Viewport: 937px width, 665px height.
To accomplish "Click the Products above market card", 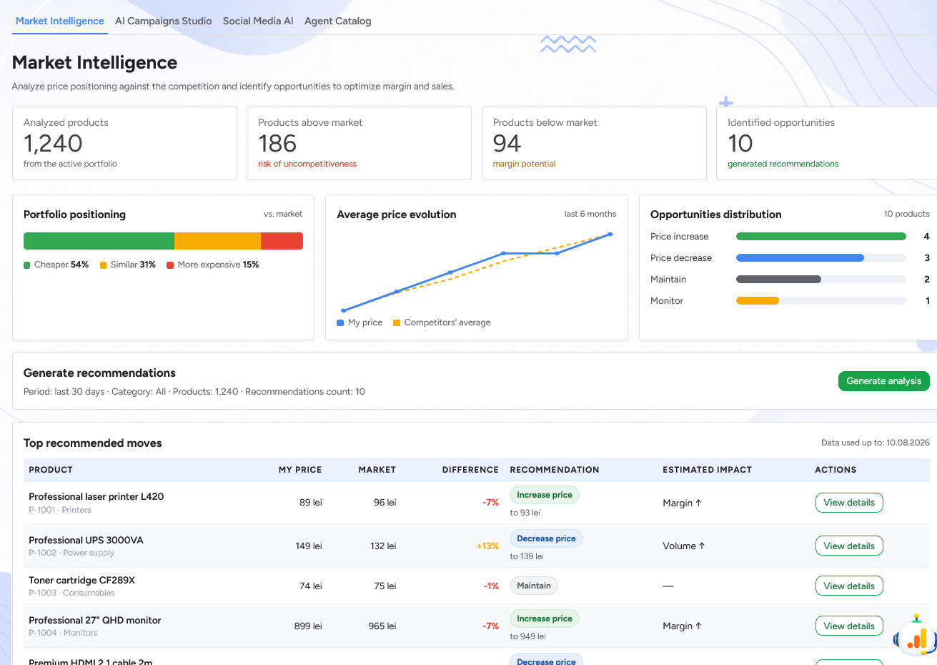I will click(x=359, y=144).
